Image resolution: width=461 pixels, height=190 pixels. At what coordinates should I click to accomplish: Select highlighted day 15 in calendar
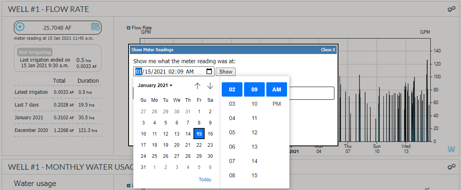pyautogui.click(x=199, y=134)
